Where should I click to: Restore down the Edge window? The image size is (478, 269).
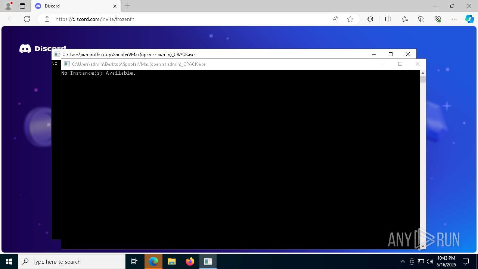(452, 6)
